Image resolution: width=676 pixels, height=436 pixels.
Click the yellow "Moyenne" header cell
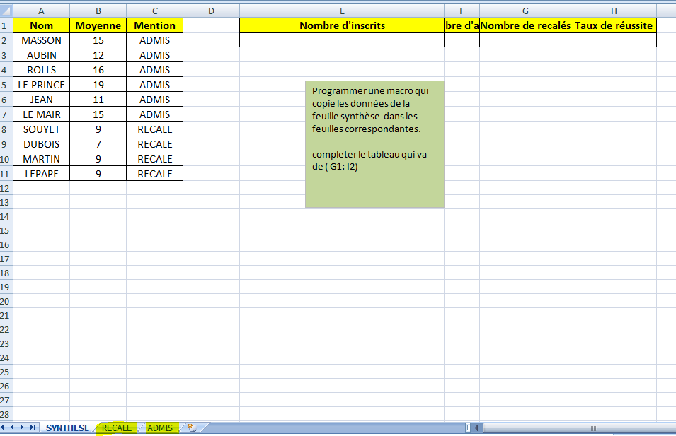[98, 25]
